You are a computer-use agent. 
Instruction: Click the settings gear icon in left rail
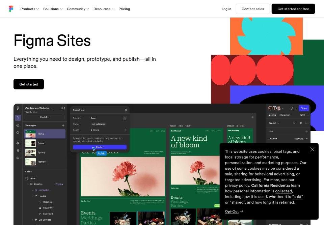pos(18,158)
